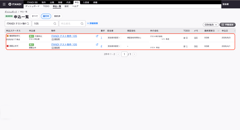Click the 番手 link 2

coord(101,46)
